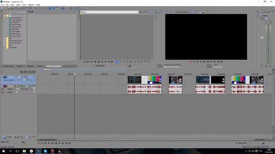The height and width of the screenshot is (154, 275).
Task: Click the timeline horizontal scrollbar thumb
Action: (155, 140)
